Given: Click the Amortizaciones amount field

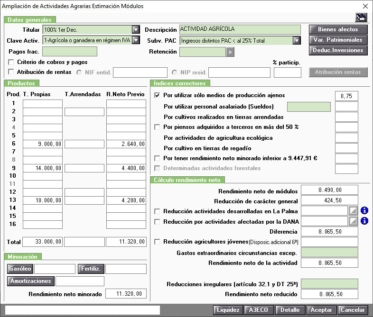Looking at the screenshot, I should [x=80, y=281].
